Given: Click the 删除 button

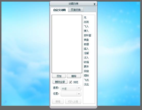Looking at the screenshot, I should (74, 76).
